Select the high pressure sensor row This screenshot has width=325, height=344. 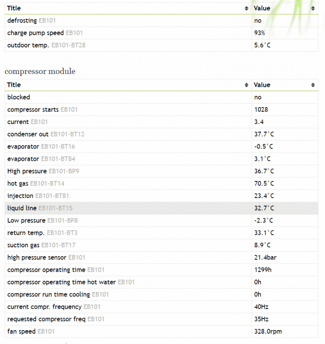point(162,258)
